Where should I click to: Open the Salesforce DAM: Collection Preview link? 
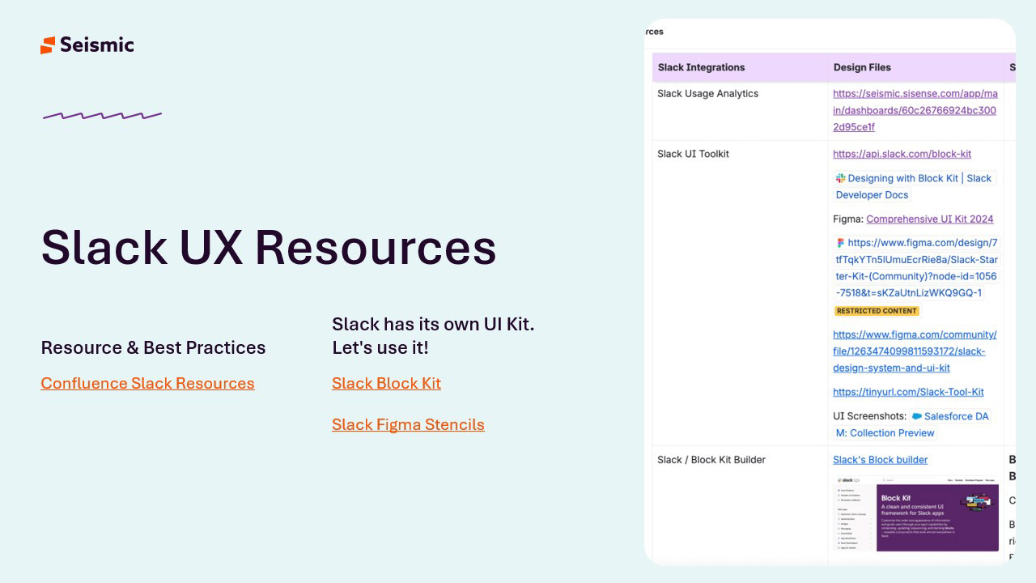[x=912, y=424]
